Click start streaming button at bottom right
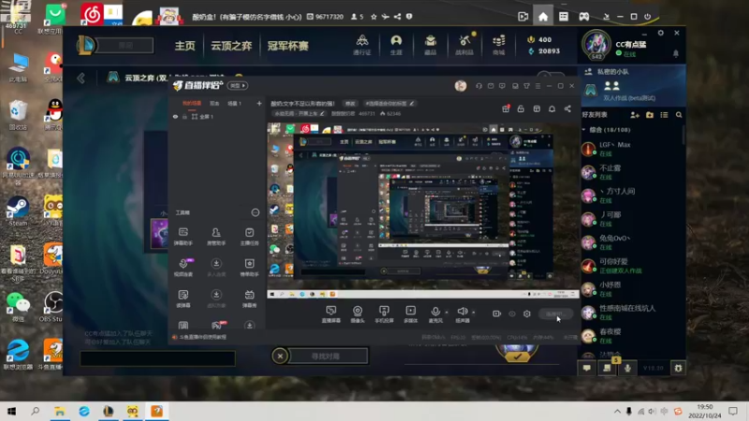 [555, 313]
